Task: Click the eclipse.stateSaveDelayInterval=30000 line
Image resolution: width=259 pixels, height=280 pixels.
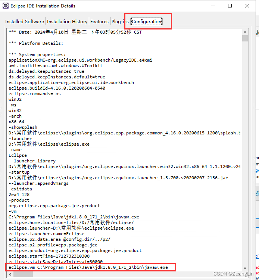Action: coord(56,262)
